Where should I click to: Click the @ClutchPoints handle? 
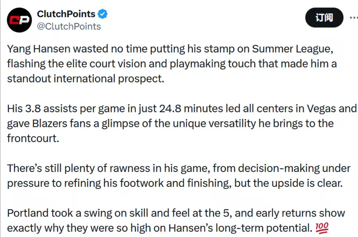click(69, 26)
